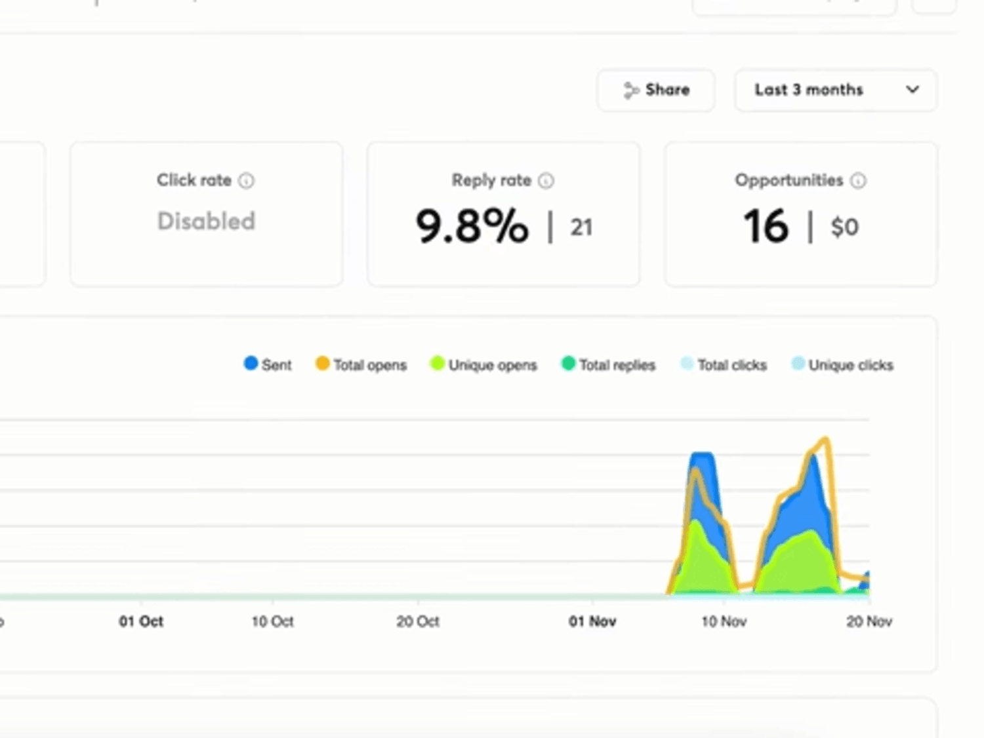Viewport: 984px width, 738px height.
Task: Open the Opportunities info icon
Action: click(x=858, y=181)
